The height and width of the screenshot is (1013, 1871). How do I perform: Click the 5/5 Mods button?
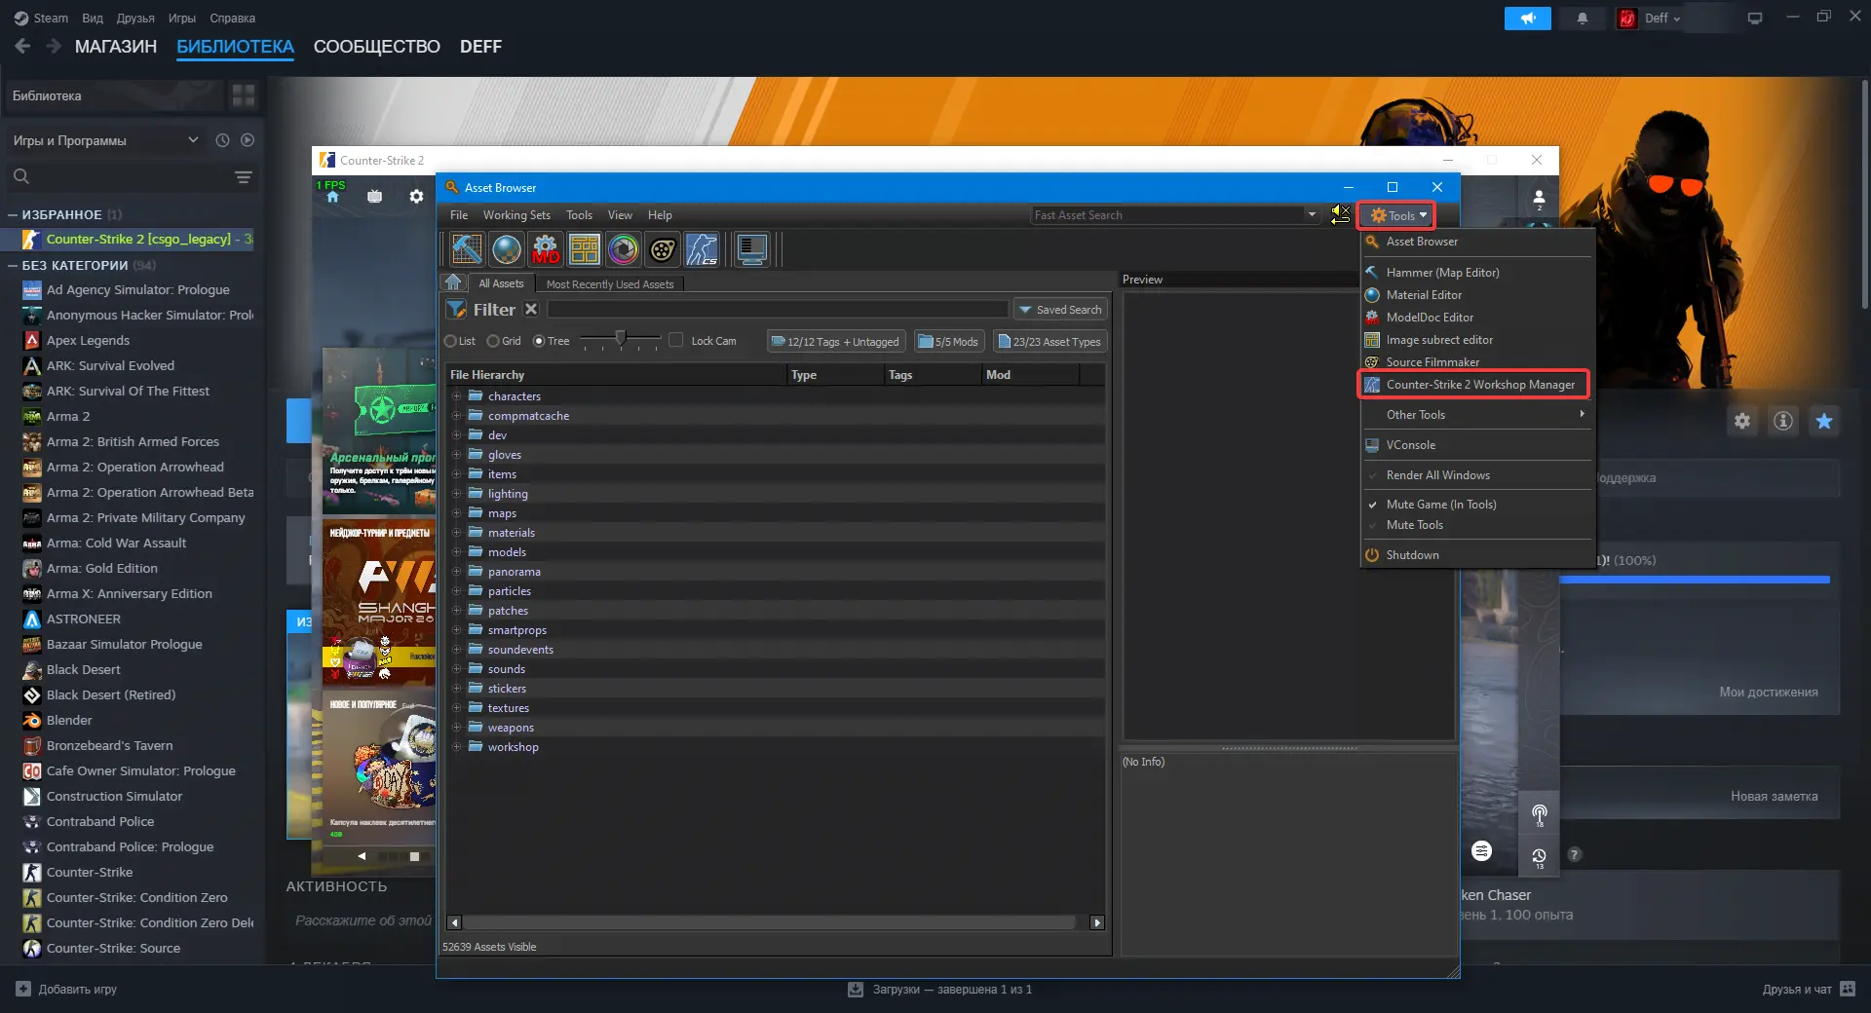click(949, 341)
